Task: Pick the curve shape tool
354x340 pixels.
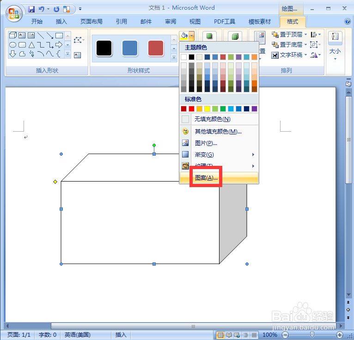Action: pos(50,54)
